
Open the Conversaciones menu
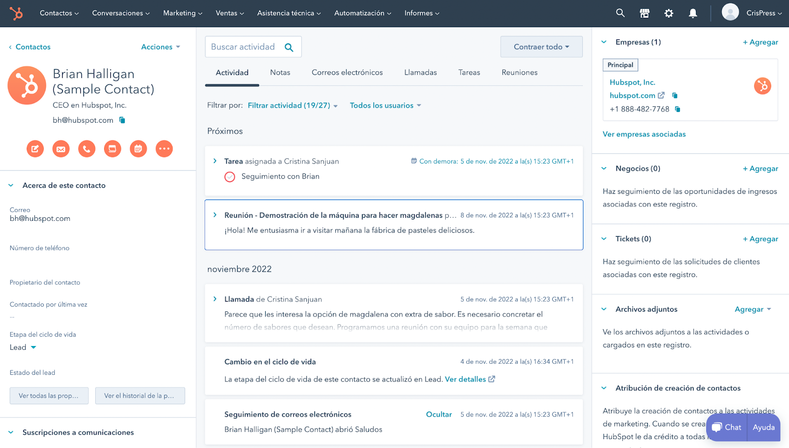pos(121,13)
